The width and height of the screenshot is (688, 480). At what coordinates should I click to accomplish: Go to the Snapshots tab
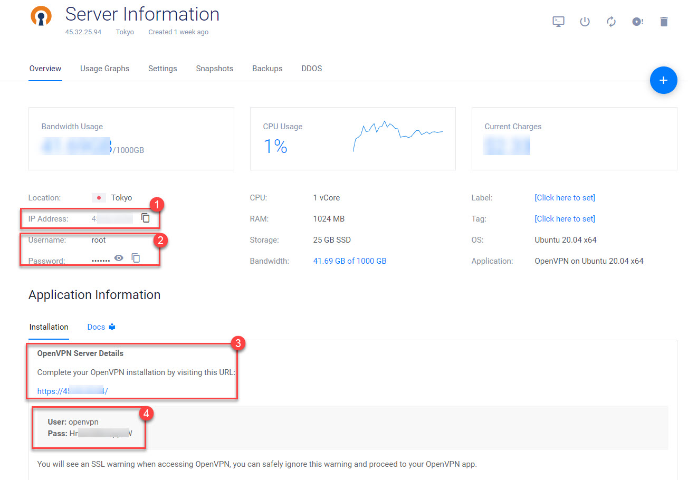click(x=214, y=69)
